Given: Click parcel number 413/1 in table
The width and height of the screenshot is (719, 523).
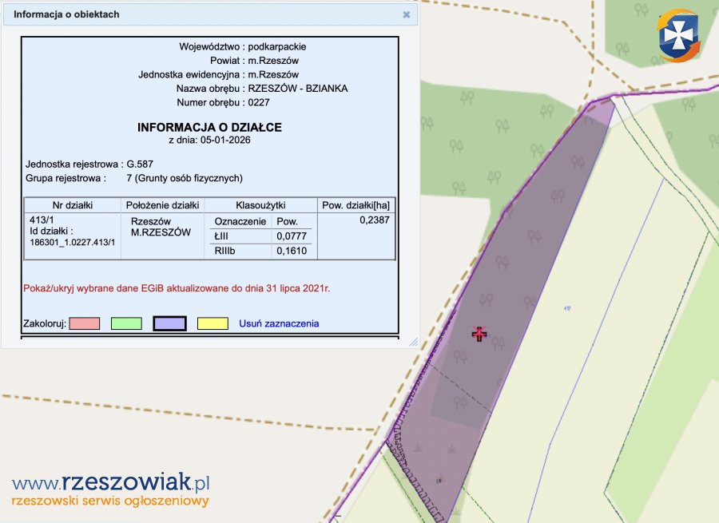Looking at the screenshot, I should [x=40, y=220].
